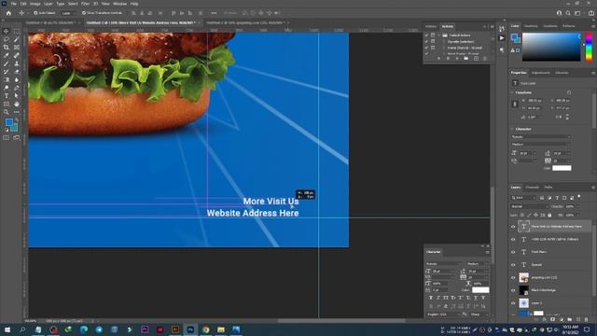This screenshot has height=336, width=597.
Task: Select the Brush tool
Action: coord(7,63)
